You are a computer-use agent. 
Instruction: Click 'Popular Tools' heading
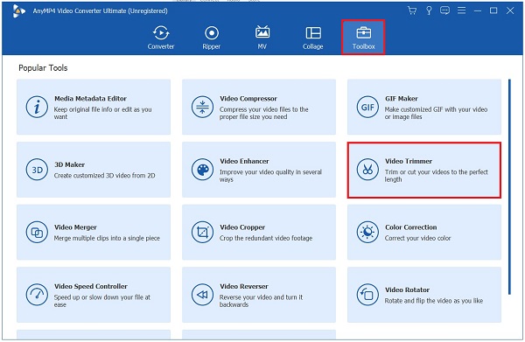(x=43, y=68)
